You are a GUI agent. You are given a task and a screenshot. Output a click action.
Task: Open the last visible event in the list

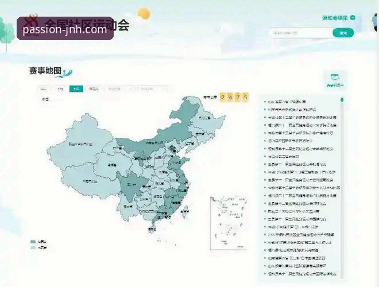302,274
